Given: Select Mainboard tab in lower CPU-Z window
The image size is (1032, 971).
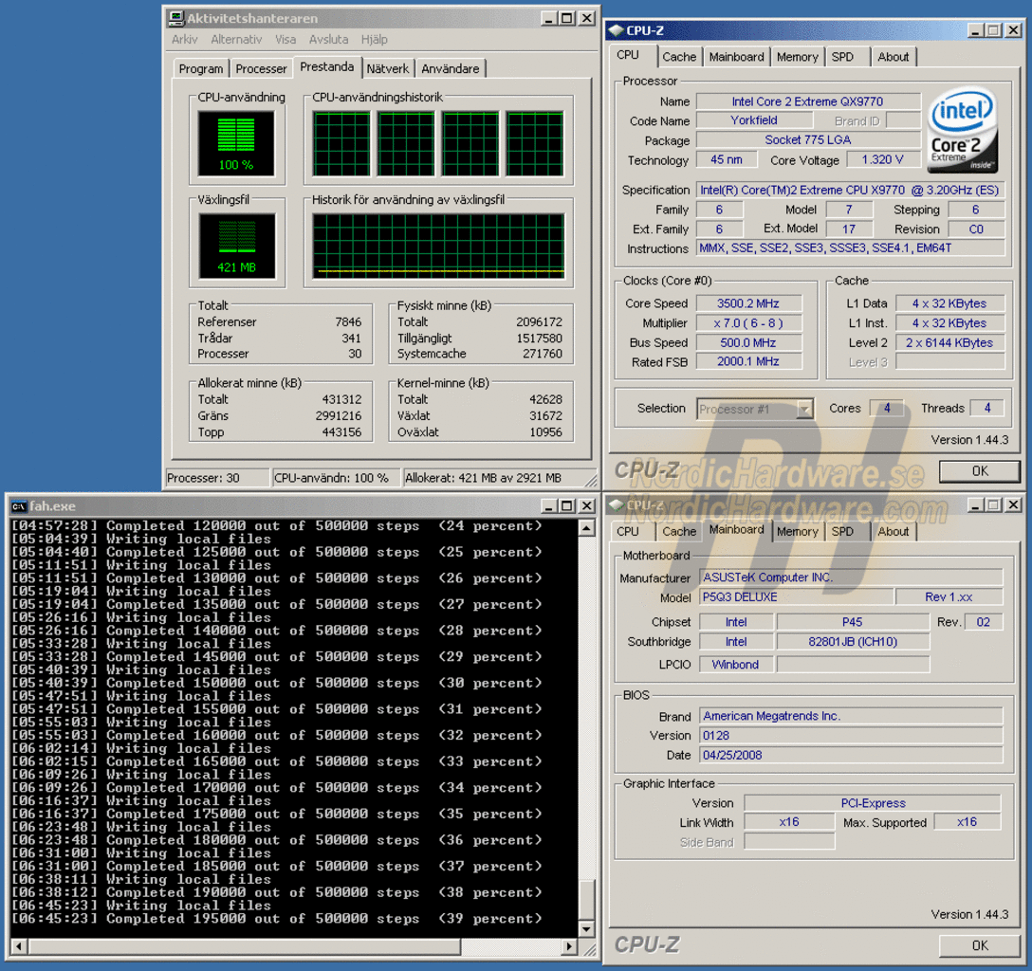Looking at the screenshot, I should (x=736, y=529).
